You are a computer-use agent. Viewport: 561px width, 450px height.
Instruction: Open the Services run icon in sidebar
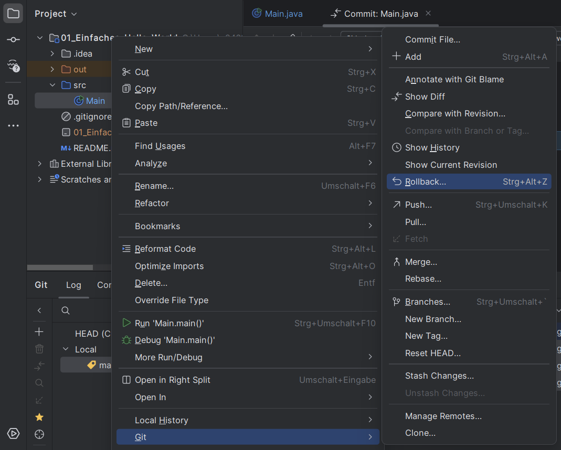[x=13, y=434]
